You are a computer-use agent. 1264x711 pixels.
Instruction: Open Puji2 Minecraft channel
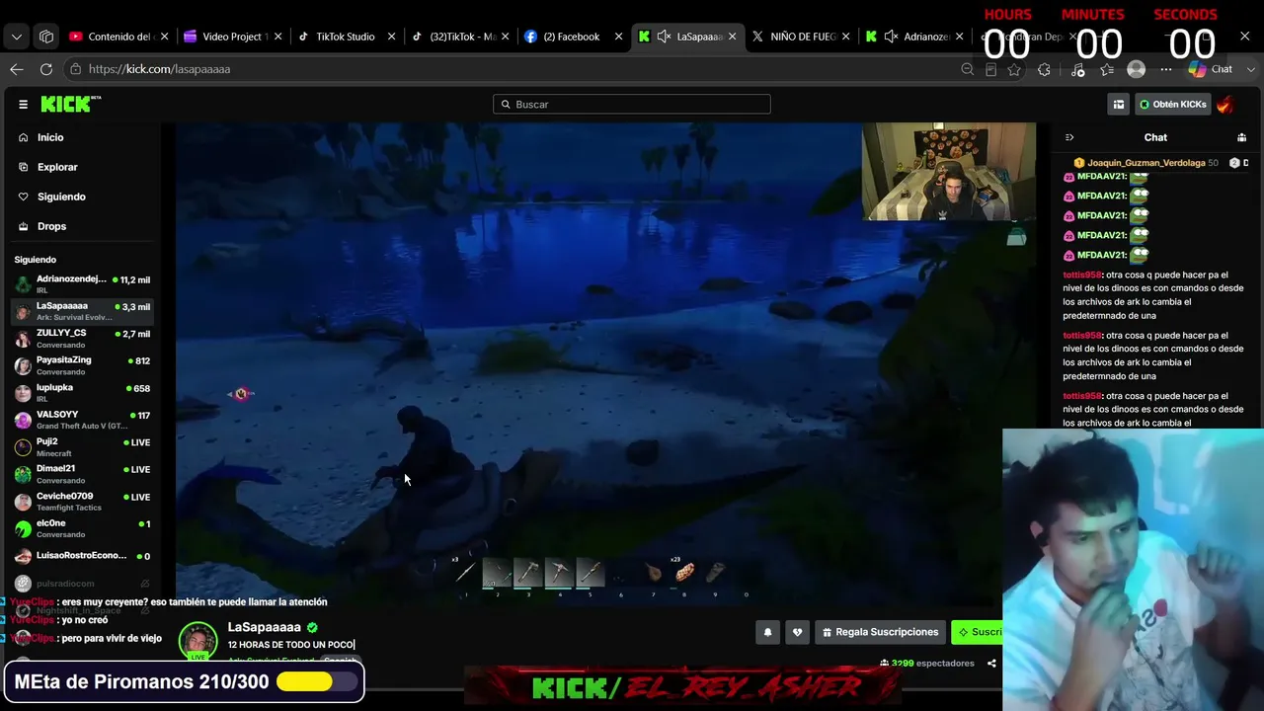point(83,447)
